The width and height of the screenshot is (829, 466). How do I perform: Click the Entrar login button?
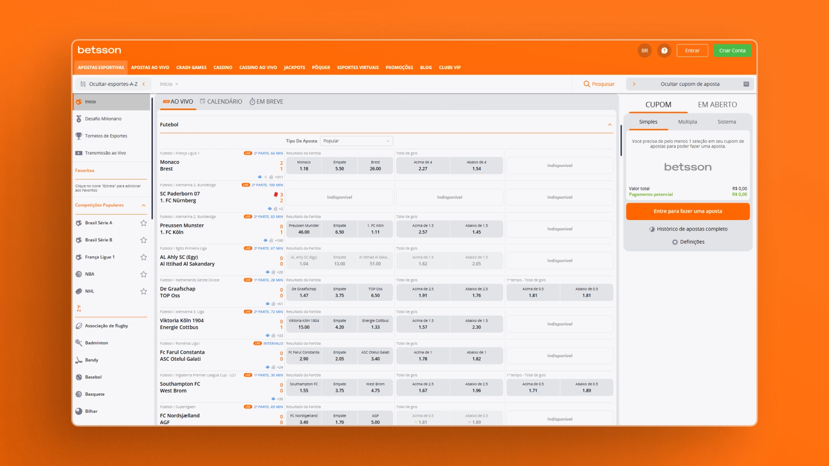point(692,50)
